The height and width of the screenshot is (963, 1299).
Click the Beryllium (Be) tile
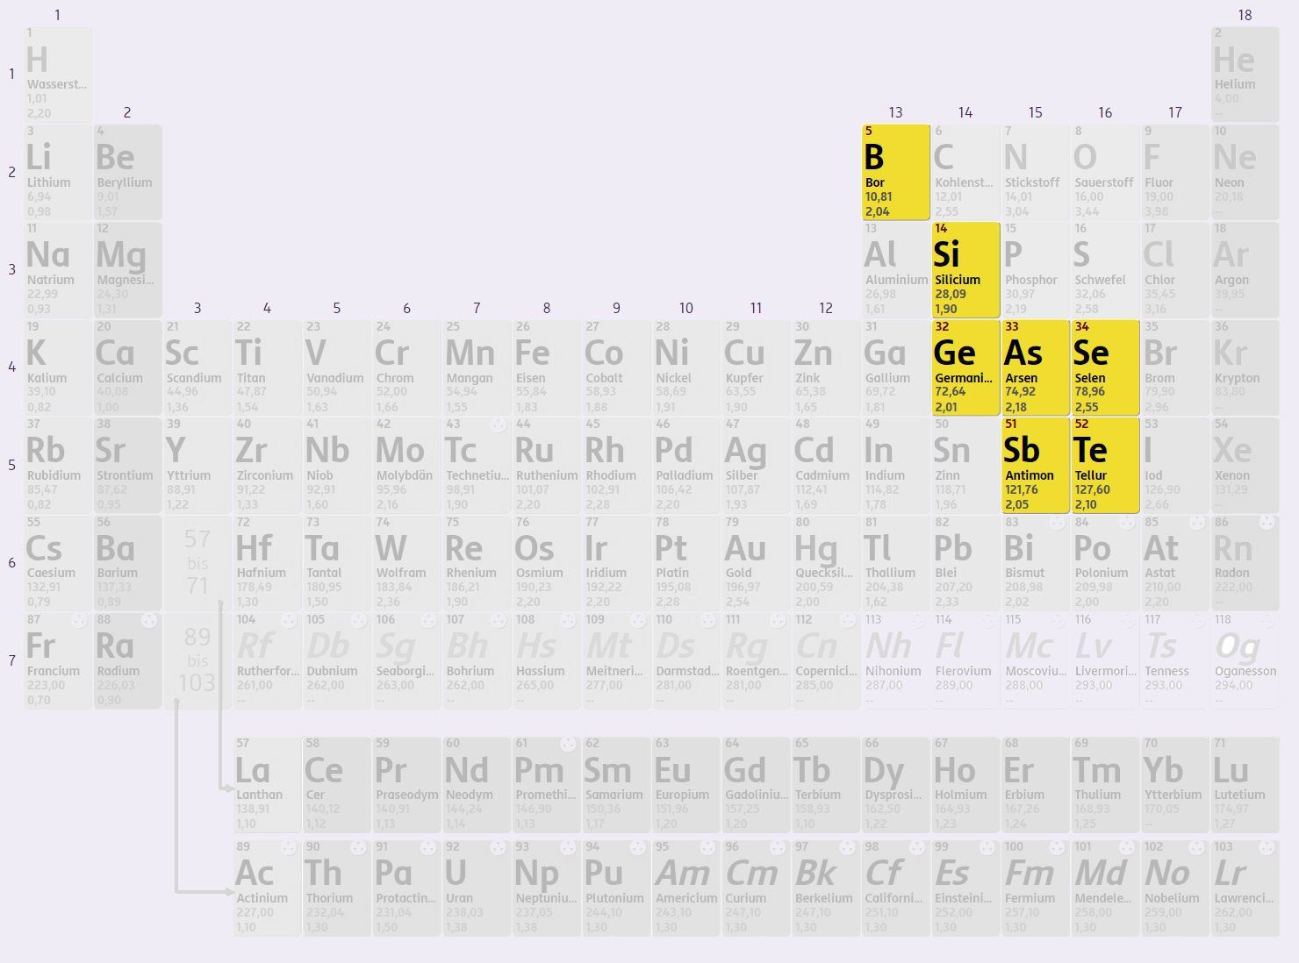(x=128, y=172)
